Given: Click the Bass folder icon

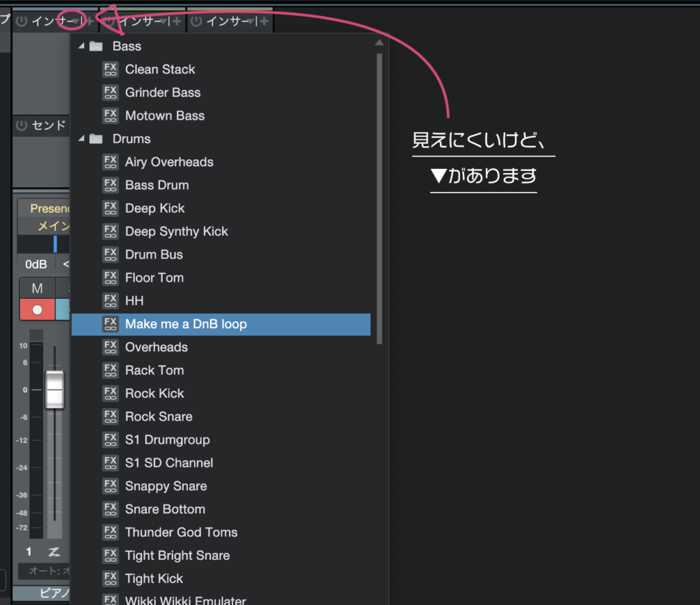Looking at the screenshot, I should coord(96,46).
